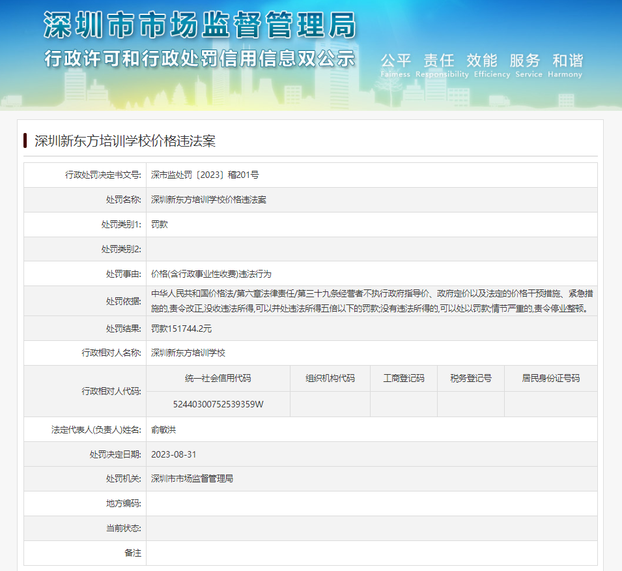The image size is (622, 571).
Task: Click the 服务 Service slogan in the banner
Action: 529,66
